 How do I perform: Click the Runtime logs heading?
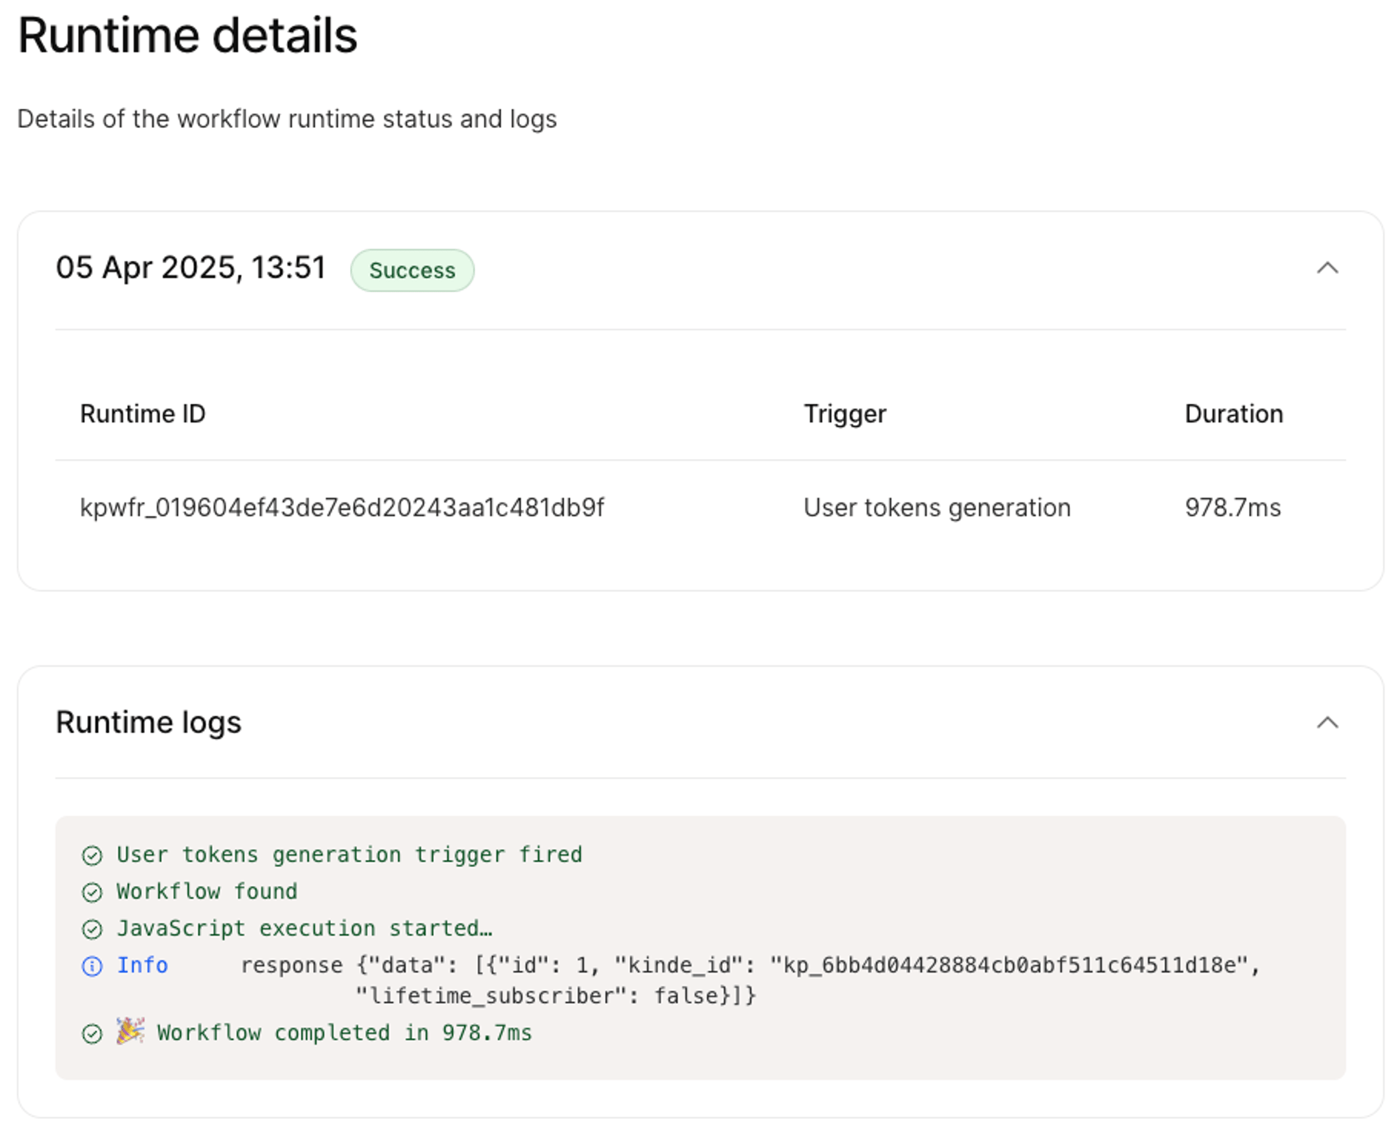[148, 722]
